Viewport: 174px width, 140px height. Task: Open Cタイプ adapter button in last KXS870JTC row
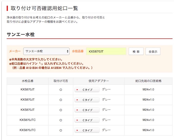pos(87,130)
